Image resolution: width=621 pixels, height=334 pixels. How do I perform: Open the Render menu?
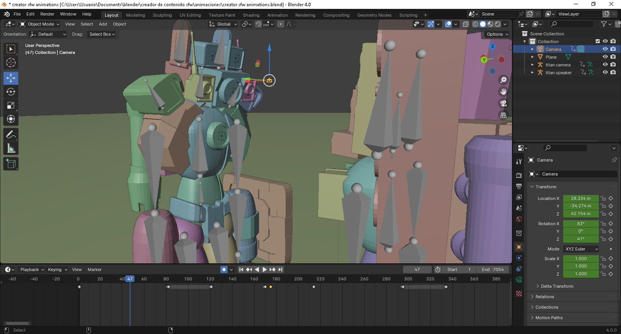tap(47, 14)
